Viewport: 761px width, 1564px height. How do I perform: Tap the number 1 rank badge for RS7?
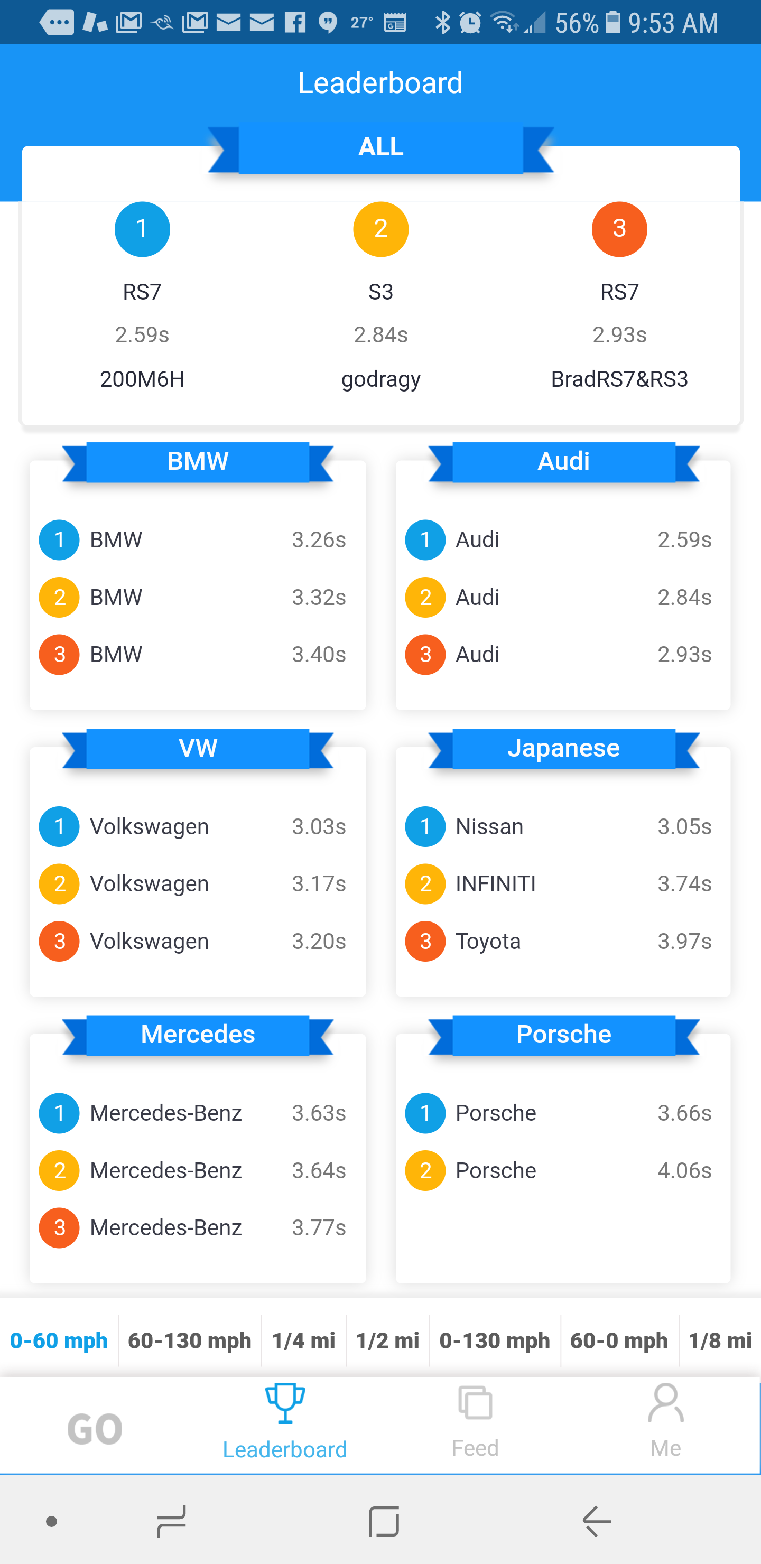142,229
